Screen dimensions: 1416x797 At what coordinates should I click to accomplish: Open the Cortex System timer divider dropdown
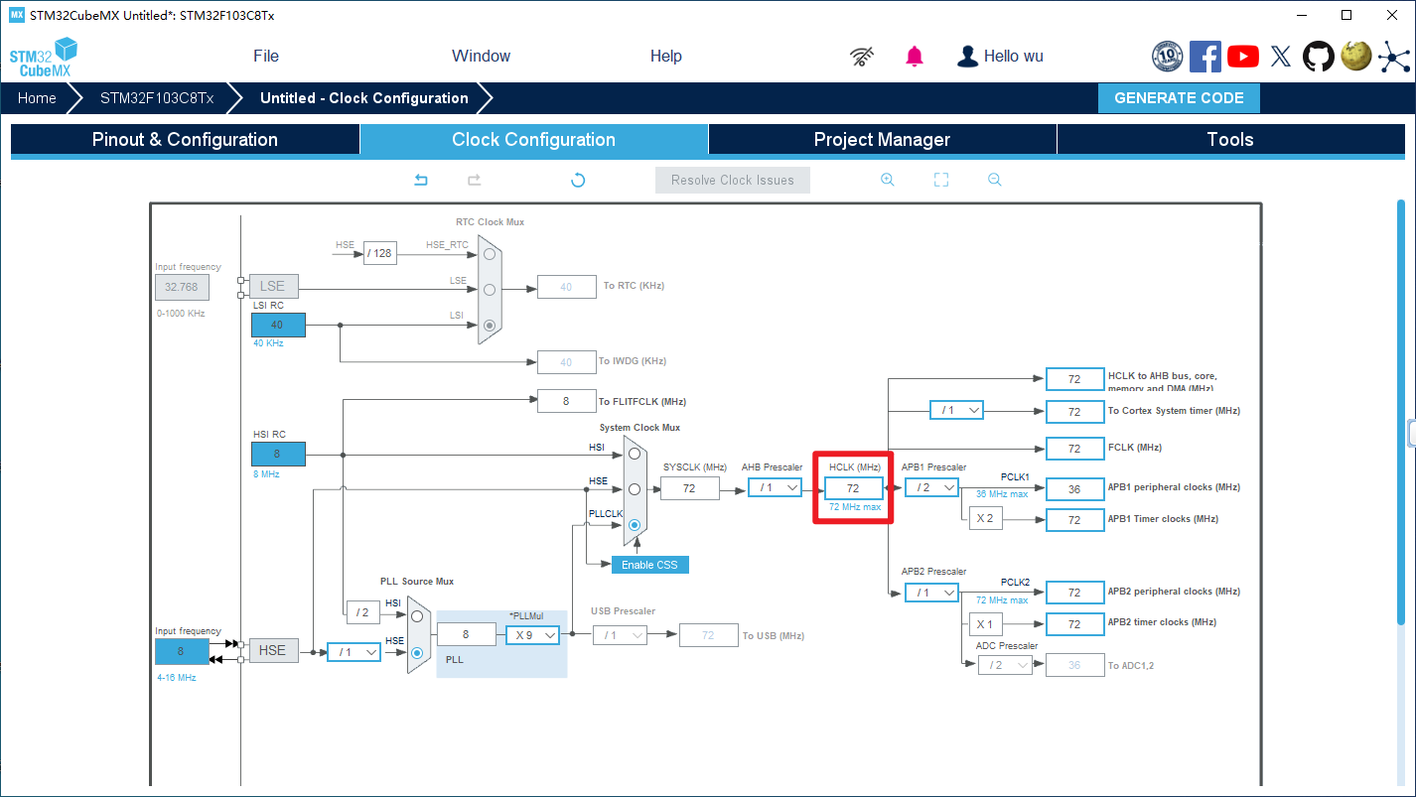957,410
